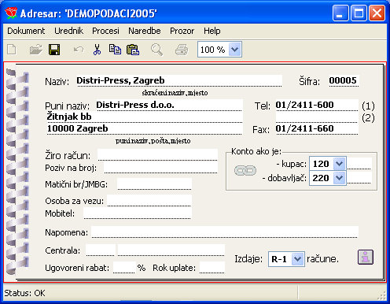This screenshot has height=304, width=390.
Task: Click the address field Žitnjak bb
Action: pos(144,117)
